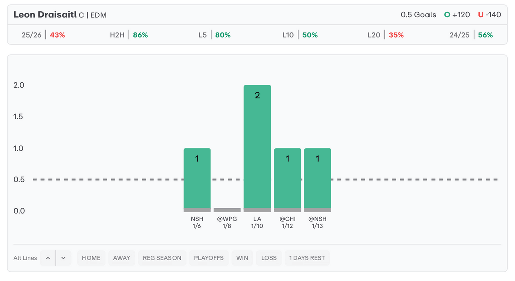
Task: Toggle the AWAY filter
Action: (121, 258)
